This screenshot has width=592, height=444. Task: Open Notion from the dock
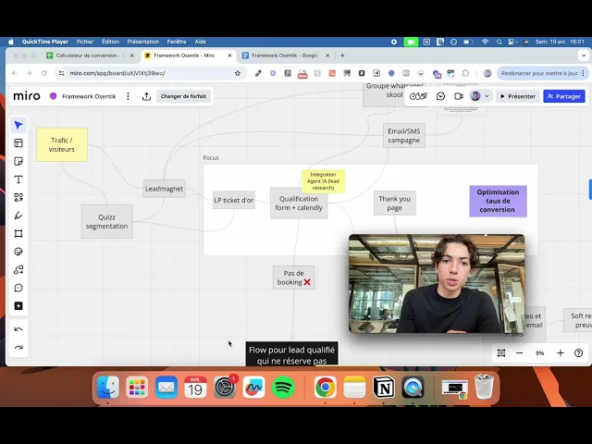tap(384, 388)
